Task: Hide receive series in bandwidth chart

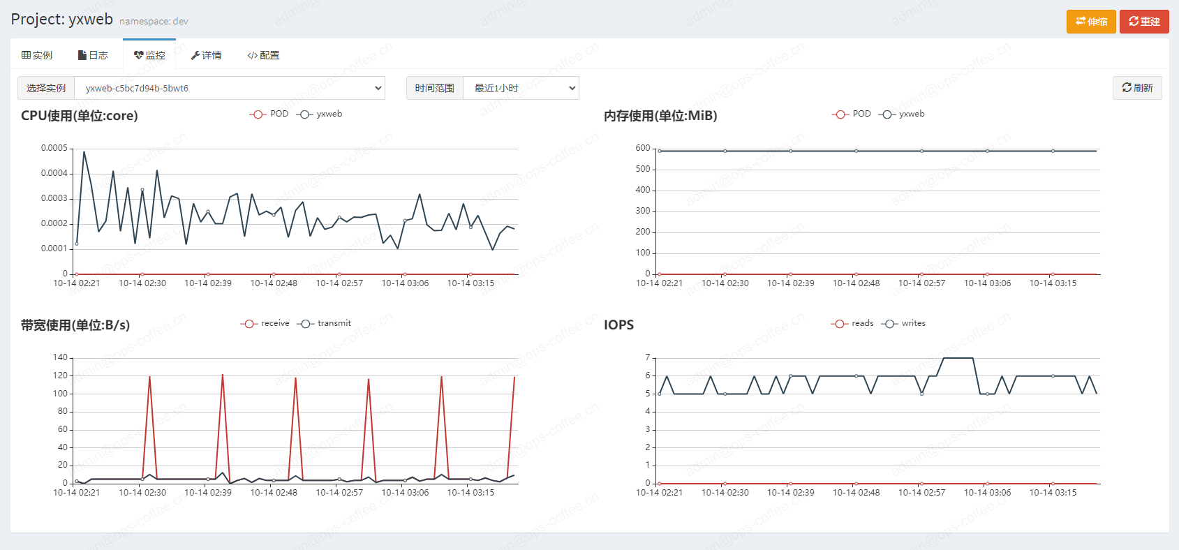Action: [x=265, y=323]
